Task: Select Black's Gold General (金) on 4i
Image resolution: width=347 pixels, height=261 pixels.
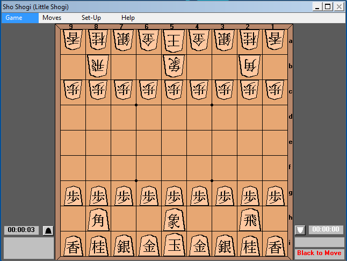Action: point(199,245)
